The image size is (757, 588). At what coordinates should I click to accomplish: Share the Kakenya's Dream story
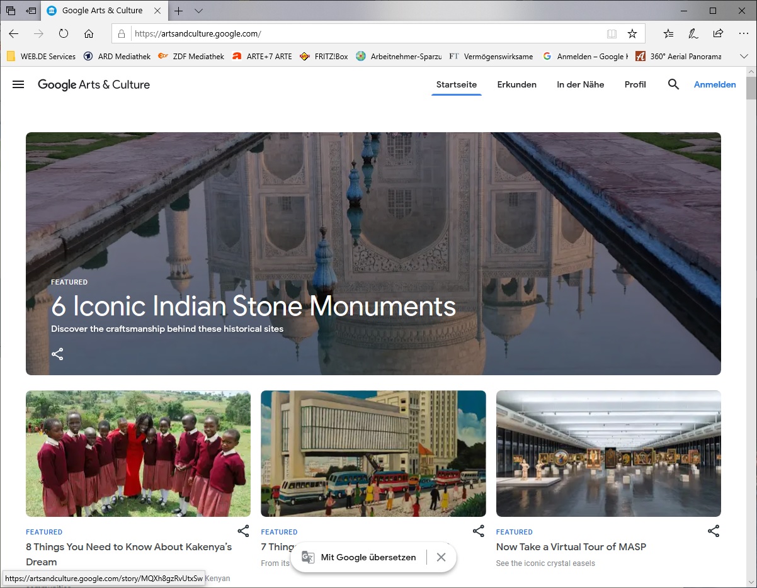click(243, 531)
